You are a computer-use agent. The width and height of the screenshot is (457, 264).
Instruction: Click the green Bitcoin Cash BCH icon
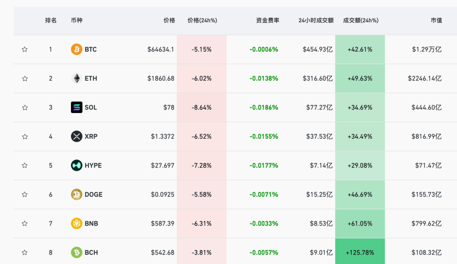(x=77, y=253)
